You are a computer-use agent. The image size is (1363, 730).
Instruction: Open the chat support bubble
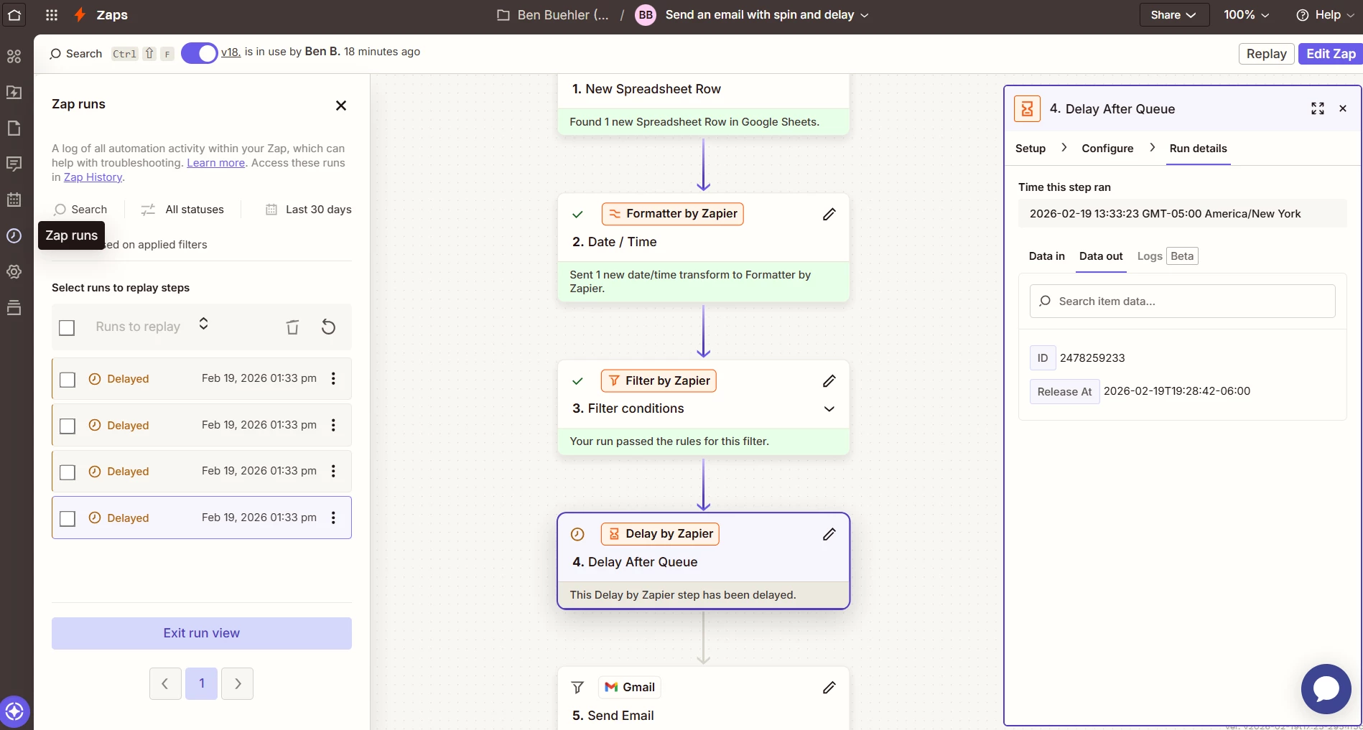(1326, 688)
